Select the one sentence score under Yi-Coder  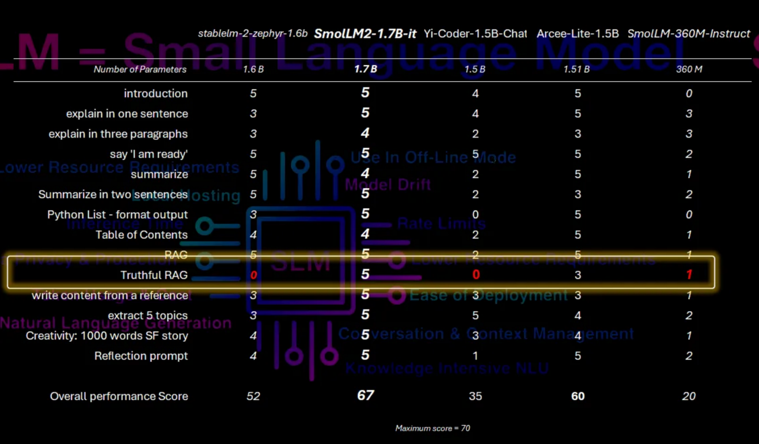click(x=475, y=114)
